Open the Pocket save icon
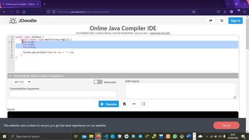This screenshot has width=249, height=140. [218, 12]
